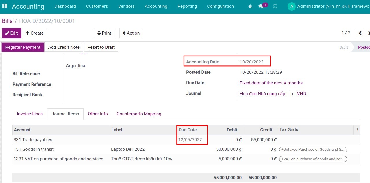Open the Counterparts Mapping tab

coord(139,114)
